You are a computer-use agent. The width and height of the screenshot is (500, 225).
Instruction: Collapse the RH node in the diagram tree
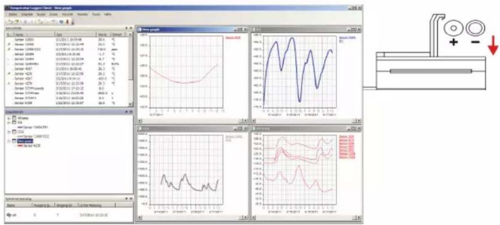[x=8, y=122]
